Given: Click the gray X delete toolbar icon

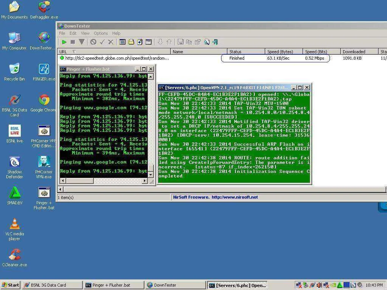Looking at the screenshot, I should (x=111, y=42).
